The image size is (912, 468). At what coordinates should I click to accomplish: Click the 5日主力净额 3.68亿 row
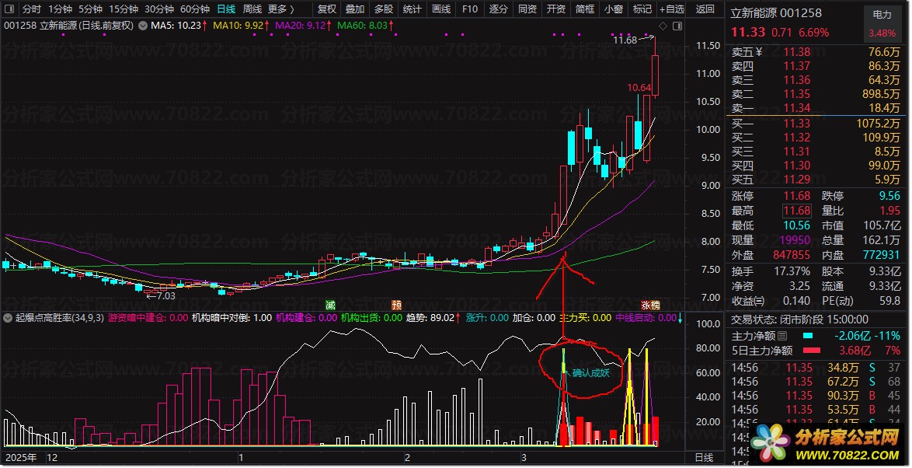(x=816, y=351)
